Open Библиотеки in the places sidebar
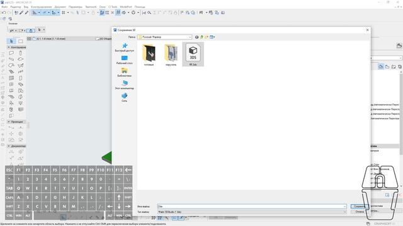The image size is (403, 226). (x=125, y=73)
